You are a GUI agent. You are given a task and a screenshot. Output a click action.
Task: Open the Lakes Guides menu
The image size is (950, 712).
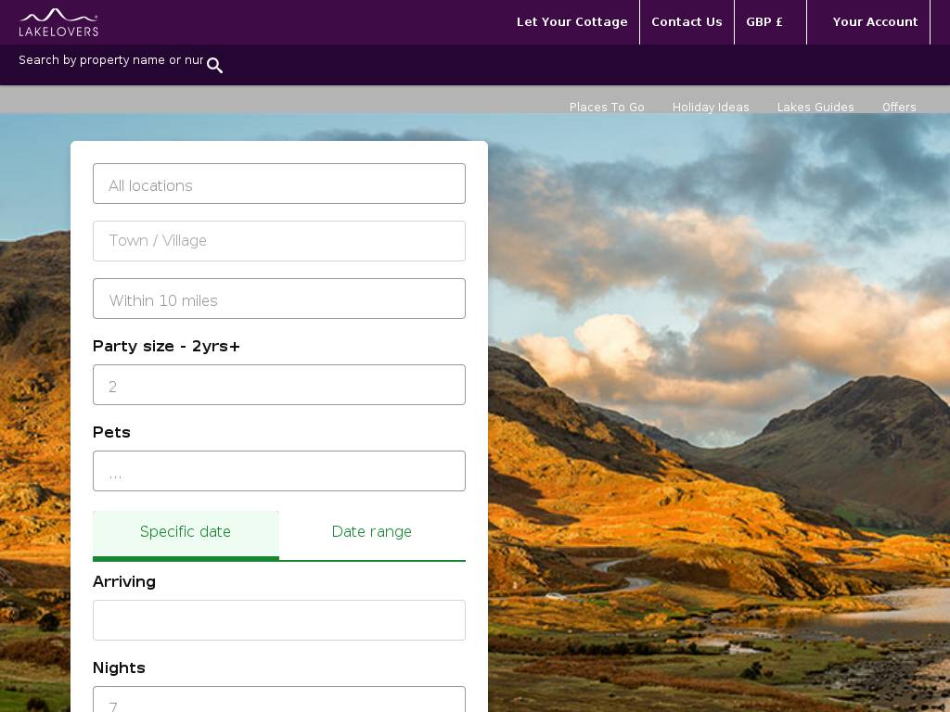point(815,108)
